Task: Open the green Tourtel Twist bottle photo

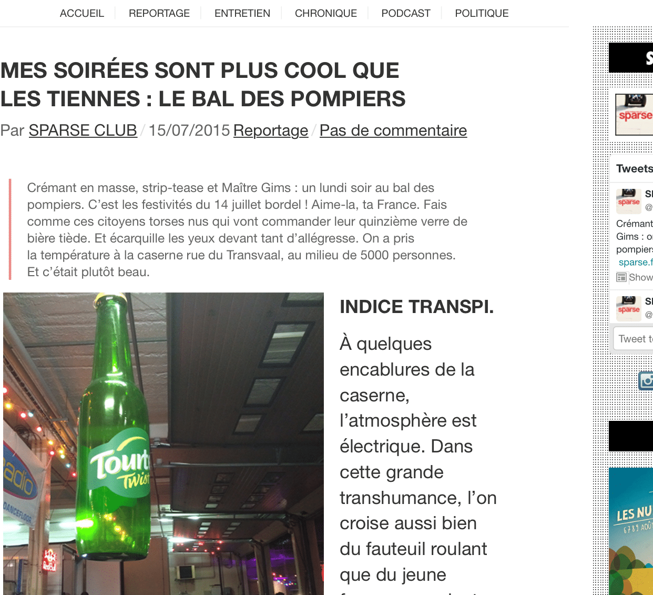Action: (x=164, y=443)
